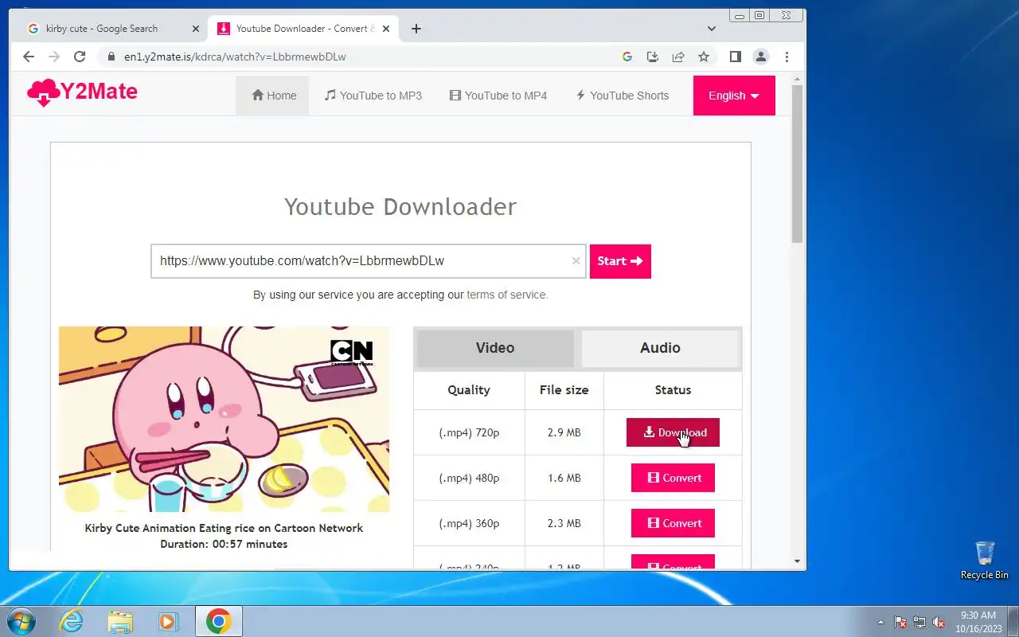Switch to the Video tab
This screenshot has width=1019, height=637.
[x=495, y=348]
